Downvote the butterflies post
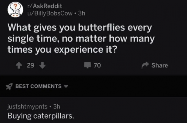The height and width of the screenshot is (123, 187). click(42, 65)
